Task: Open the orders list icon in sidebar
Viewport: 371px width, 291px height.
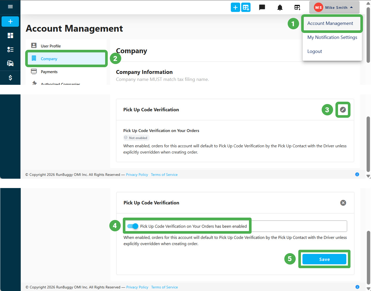Action: pyautogui.click(x=10, y=50)
